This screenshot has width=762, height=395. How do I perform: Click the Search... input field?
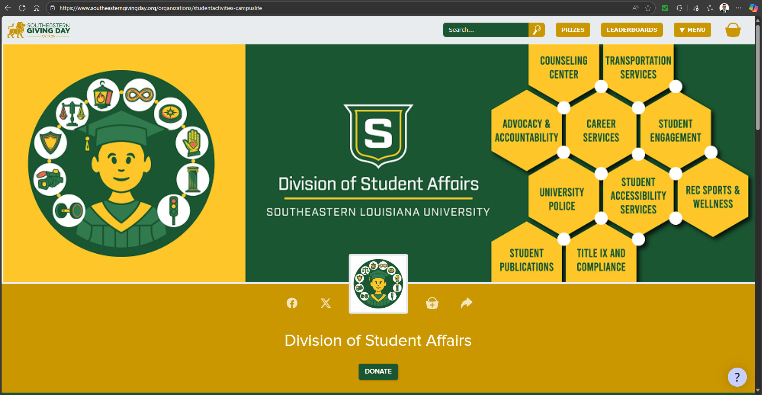click(486, 30)
